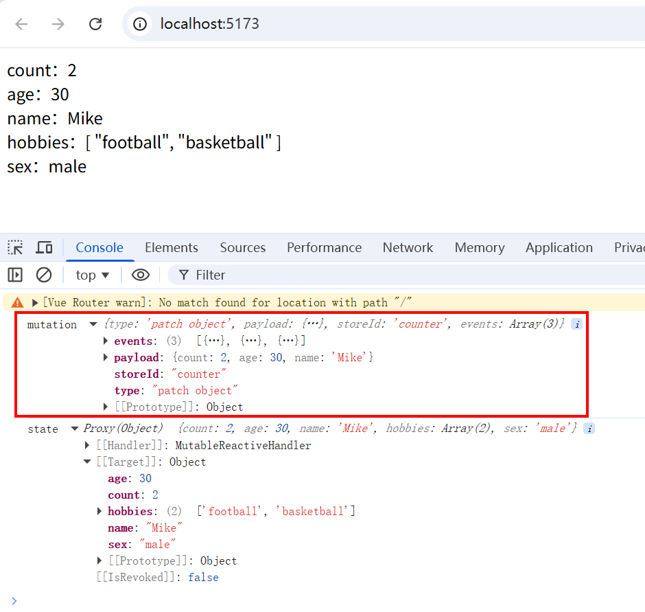This screenshot has height=612, width=645.
Task: Click the console Filter input
Action: [x=407, y=275]
